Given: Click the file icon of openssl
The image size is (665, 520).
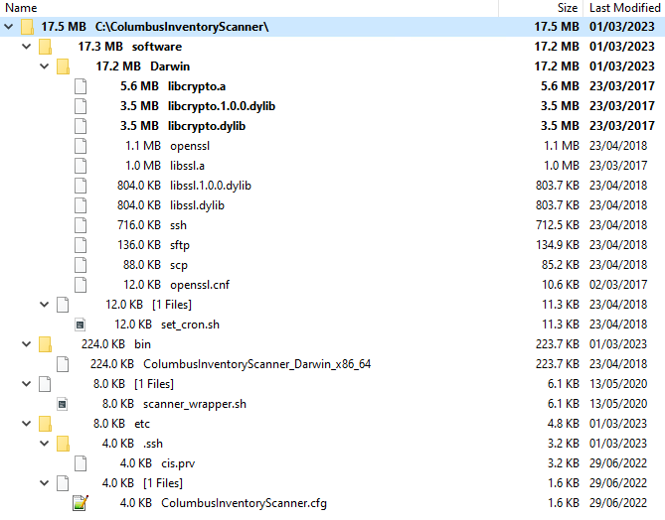Looking at the screenshot, I should [81, 146].
